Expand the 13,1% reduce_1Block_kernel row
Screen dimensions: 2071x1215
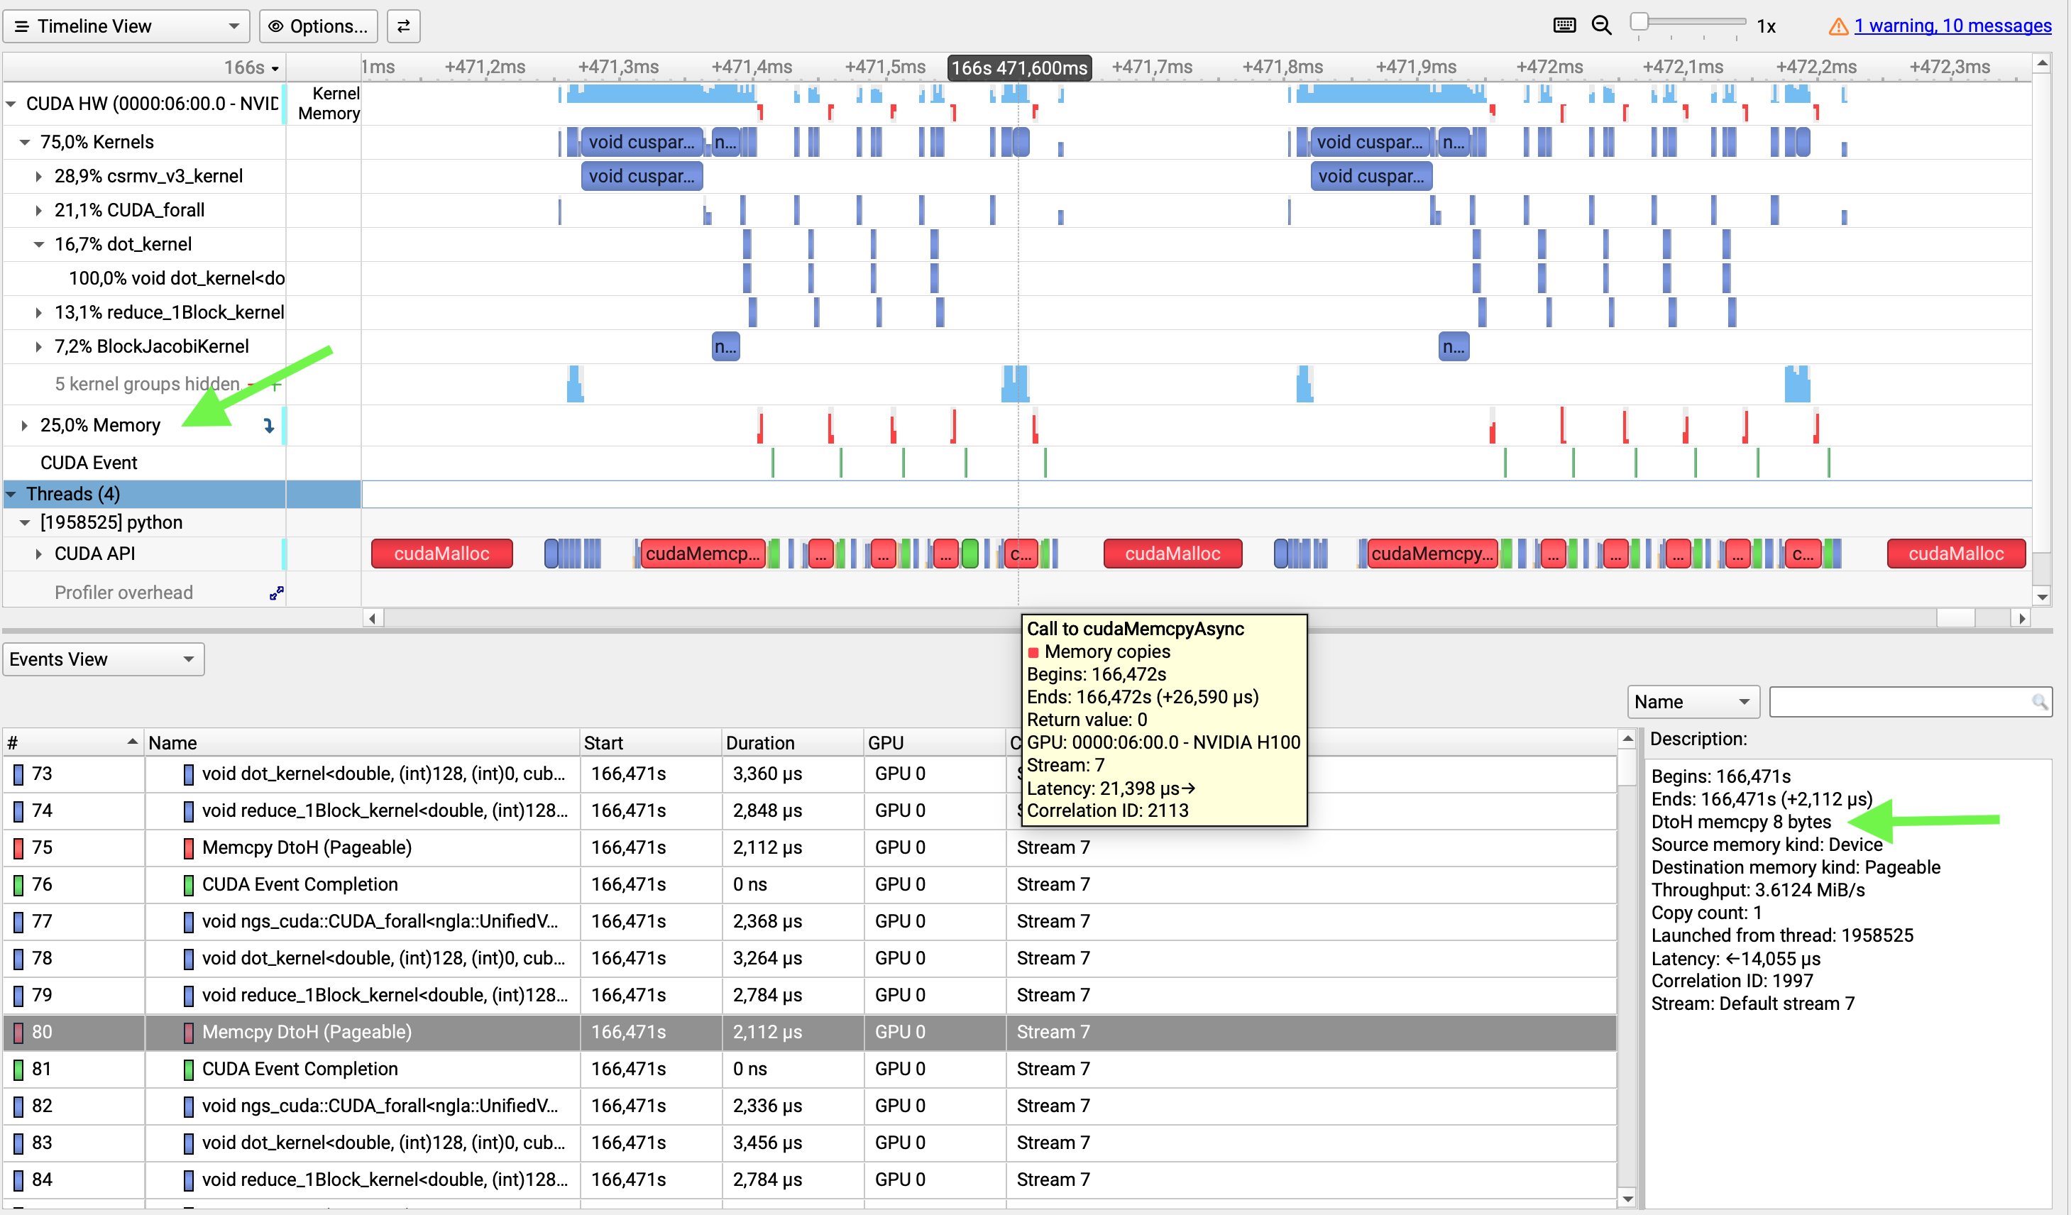(38, 312)
